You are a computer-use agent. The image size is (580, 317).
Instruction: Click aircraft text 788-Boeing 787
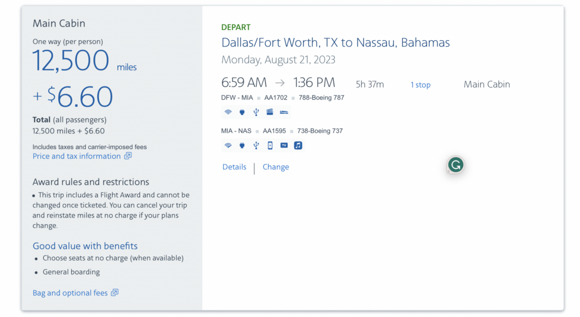(322, 98)
